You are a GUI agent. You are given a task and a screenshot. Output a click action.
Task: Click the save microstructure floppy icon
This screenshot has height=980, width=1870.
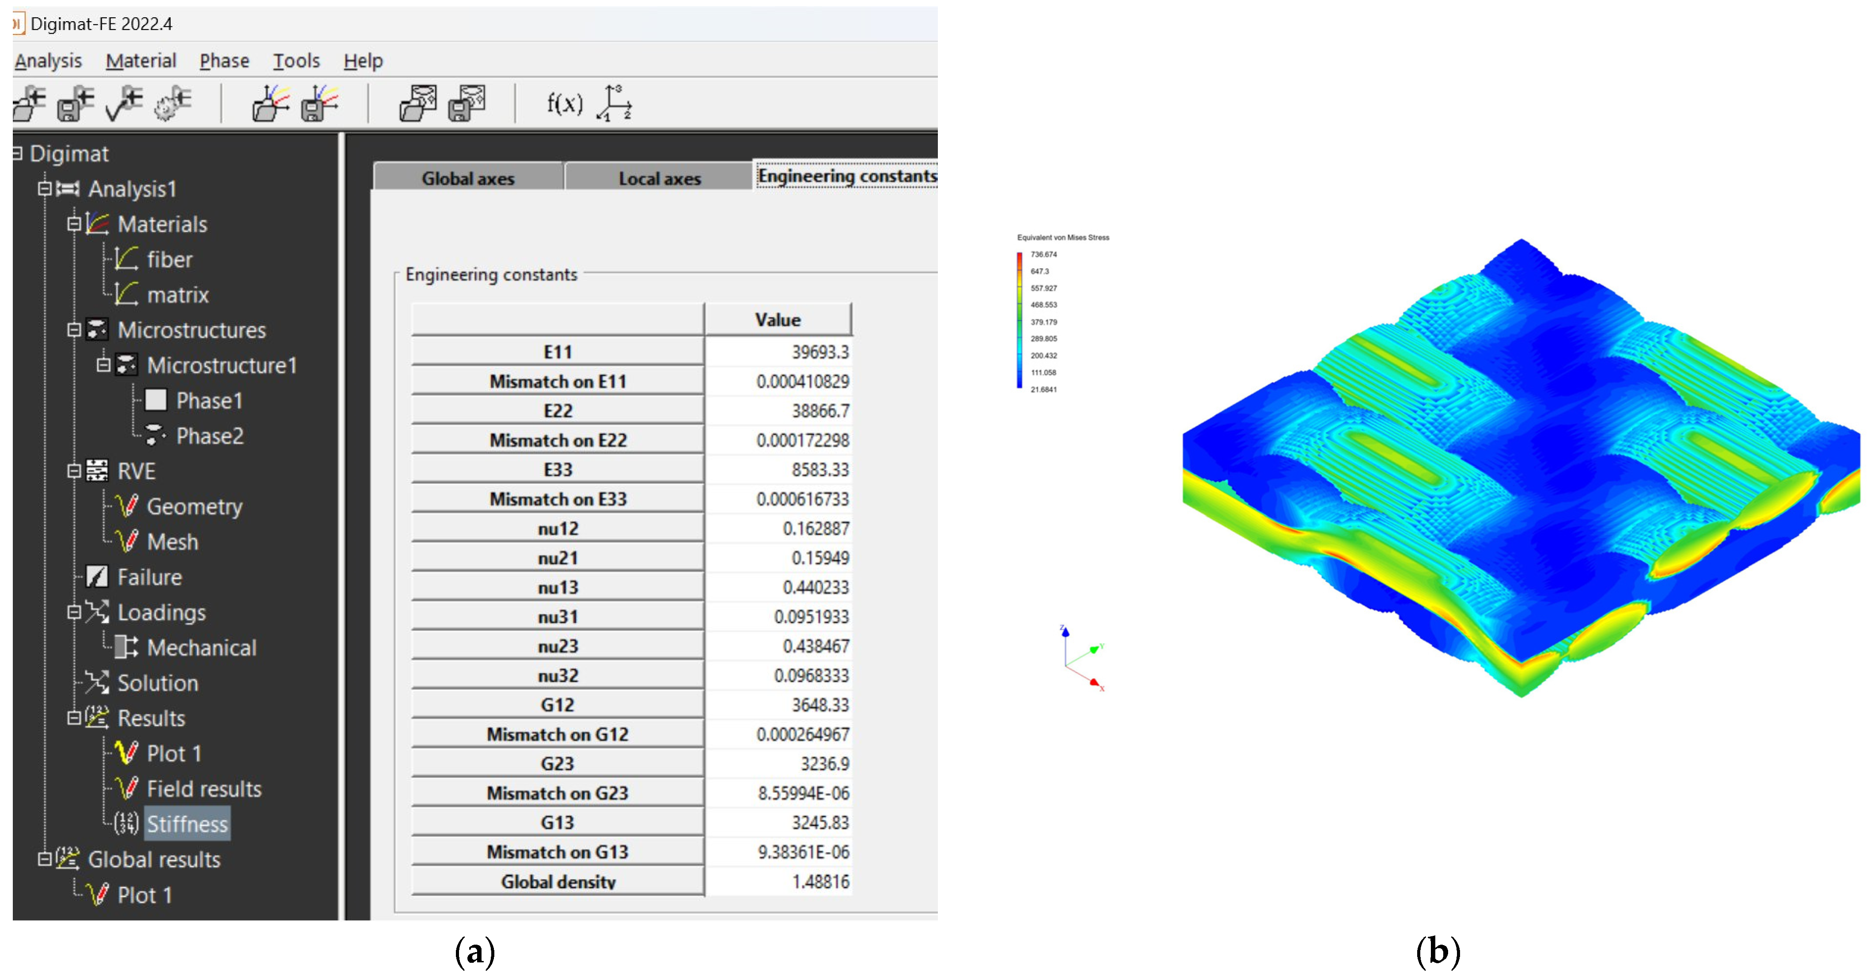pos(467,104)
